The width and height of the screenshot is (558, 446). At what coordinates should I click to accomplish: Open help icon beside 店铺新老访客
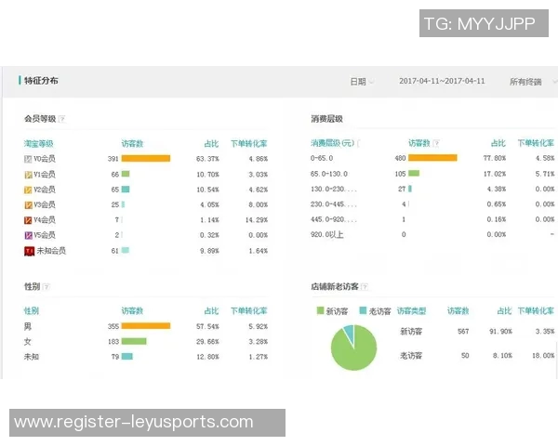tap(365, 287)
